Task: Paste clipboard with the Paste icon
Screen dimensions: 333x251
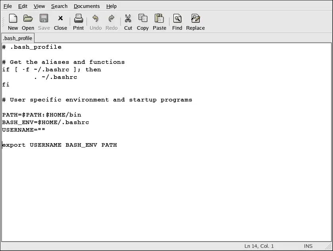Action: point(159,22)
